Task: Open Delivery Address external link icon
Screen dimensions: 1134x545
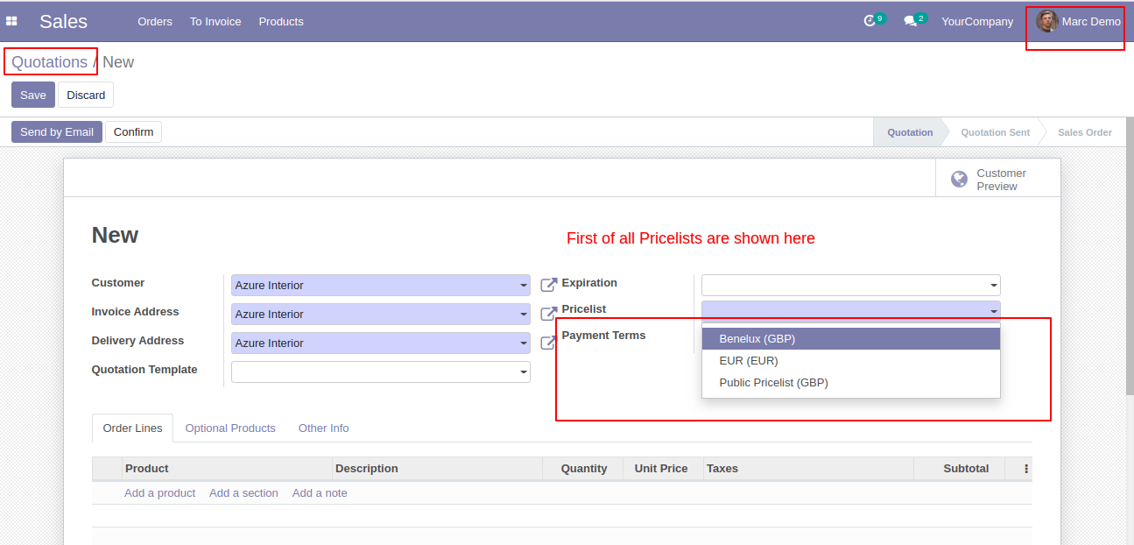Action: pyautogui.click(x=549, y=343)
